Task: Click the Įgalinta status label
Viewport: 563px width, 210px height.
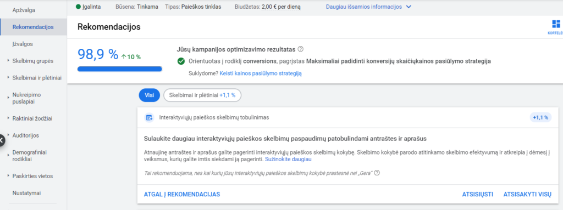Action: pos(92,7)
